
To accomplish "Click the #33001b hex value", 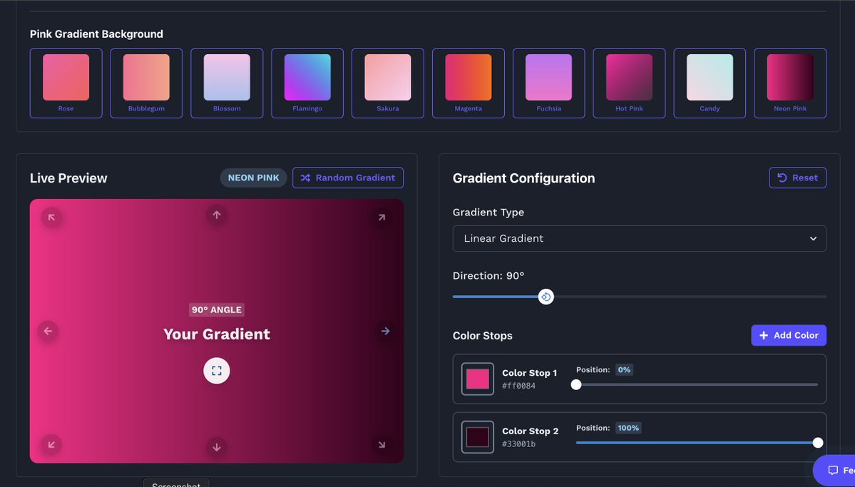I will tap(518, 444).
